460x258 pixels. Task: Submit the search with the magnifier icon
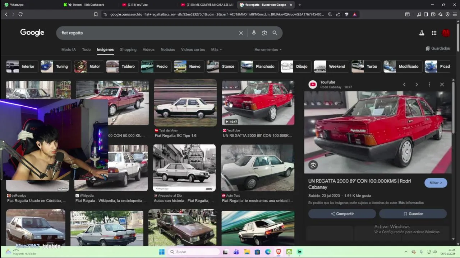click(x=275, y=33)
